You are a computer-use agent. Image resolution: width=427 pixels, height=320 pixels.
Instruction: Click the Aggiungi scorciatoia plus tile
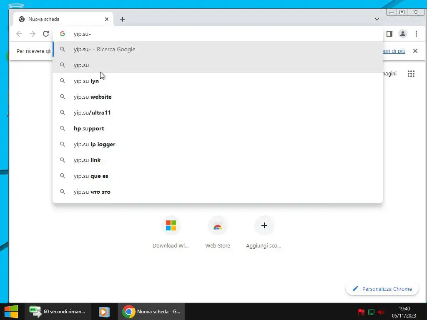pos(264,232)
